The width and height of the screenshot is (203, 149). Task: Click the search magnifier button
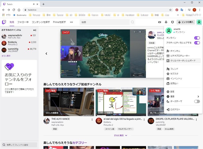(x=132, y=22)
